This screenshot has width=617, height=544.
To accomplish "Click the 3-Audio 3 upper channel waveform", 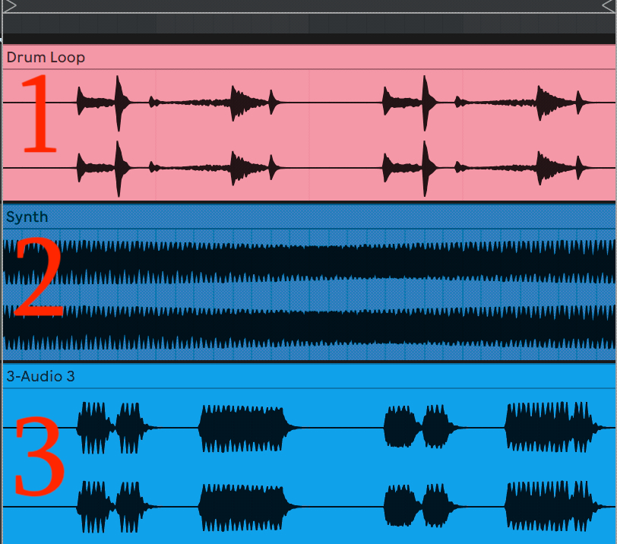I will [243, 427].
